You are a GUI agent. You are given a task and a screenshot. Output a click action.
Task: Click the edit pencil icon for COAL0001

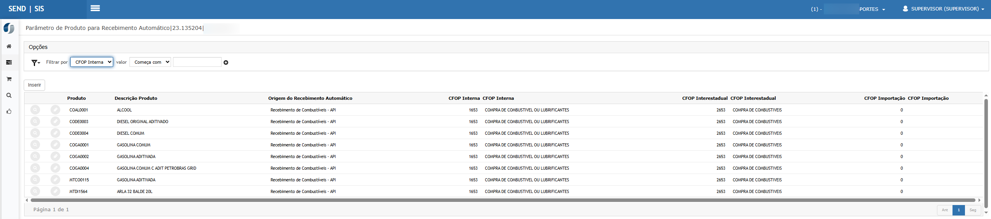click(x=55, y=110)
